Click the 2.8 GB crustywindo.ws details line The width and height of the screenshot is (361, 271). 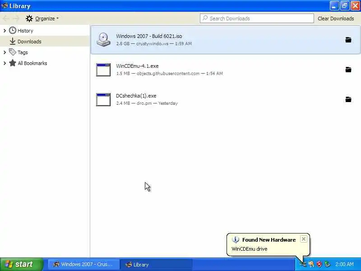tap(154, 43)
